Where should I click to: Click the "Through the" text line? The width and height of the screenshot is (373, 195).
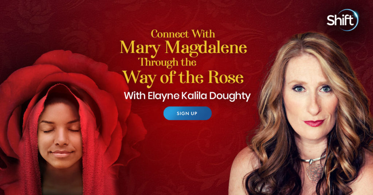click(168, 62)
